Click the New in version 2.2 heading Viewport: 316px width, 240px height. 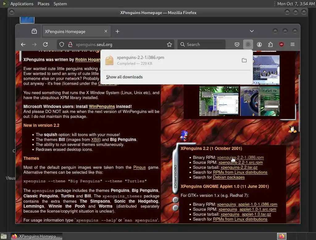[41, 125]
